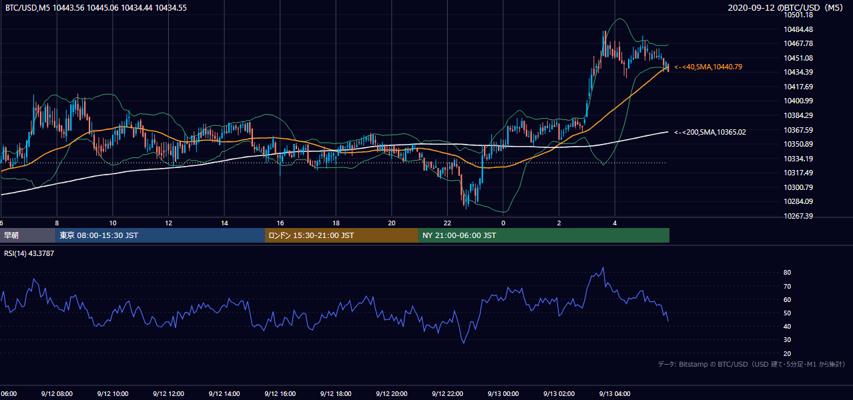Click the chart hour tick 0
This screenshot has height=400, width=853.
[503, 223]
